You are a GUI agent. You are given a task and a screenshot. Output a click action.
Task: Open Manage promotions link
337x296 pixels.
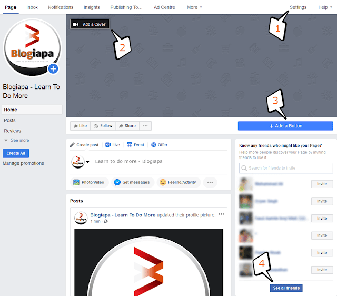(23, 163)
